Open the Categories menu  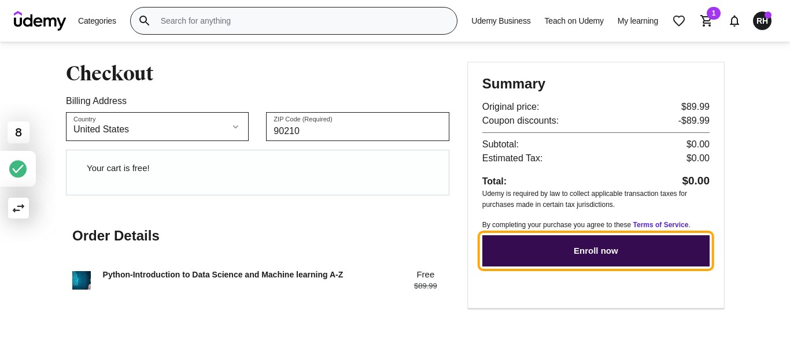(97, 21)
